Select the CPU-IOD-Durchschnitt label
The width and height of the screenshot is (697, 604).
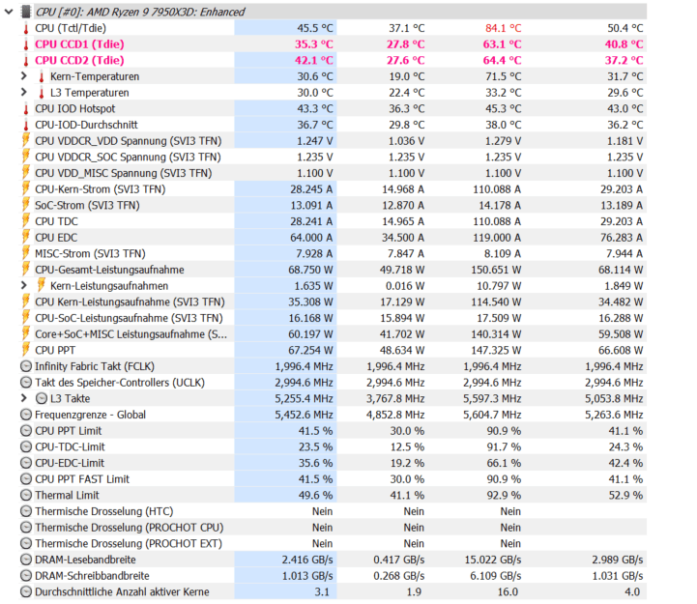86,125
